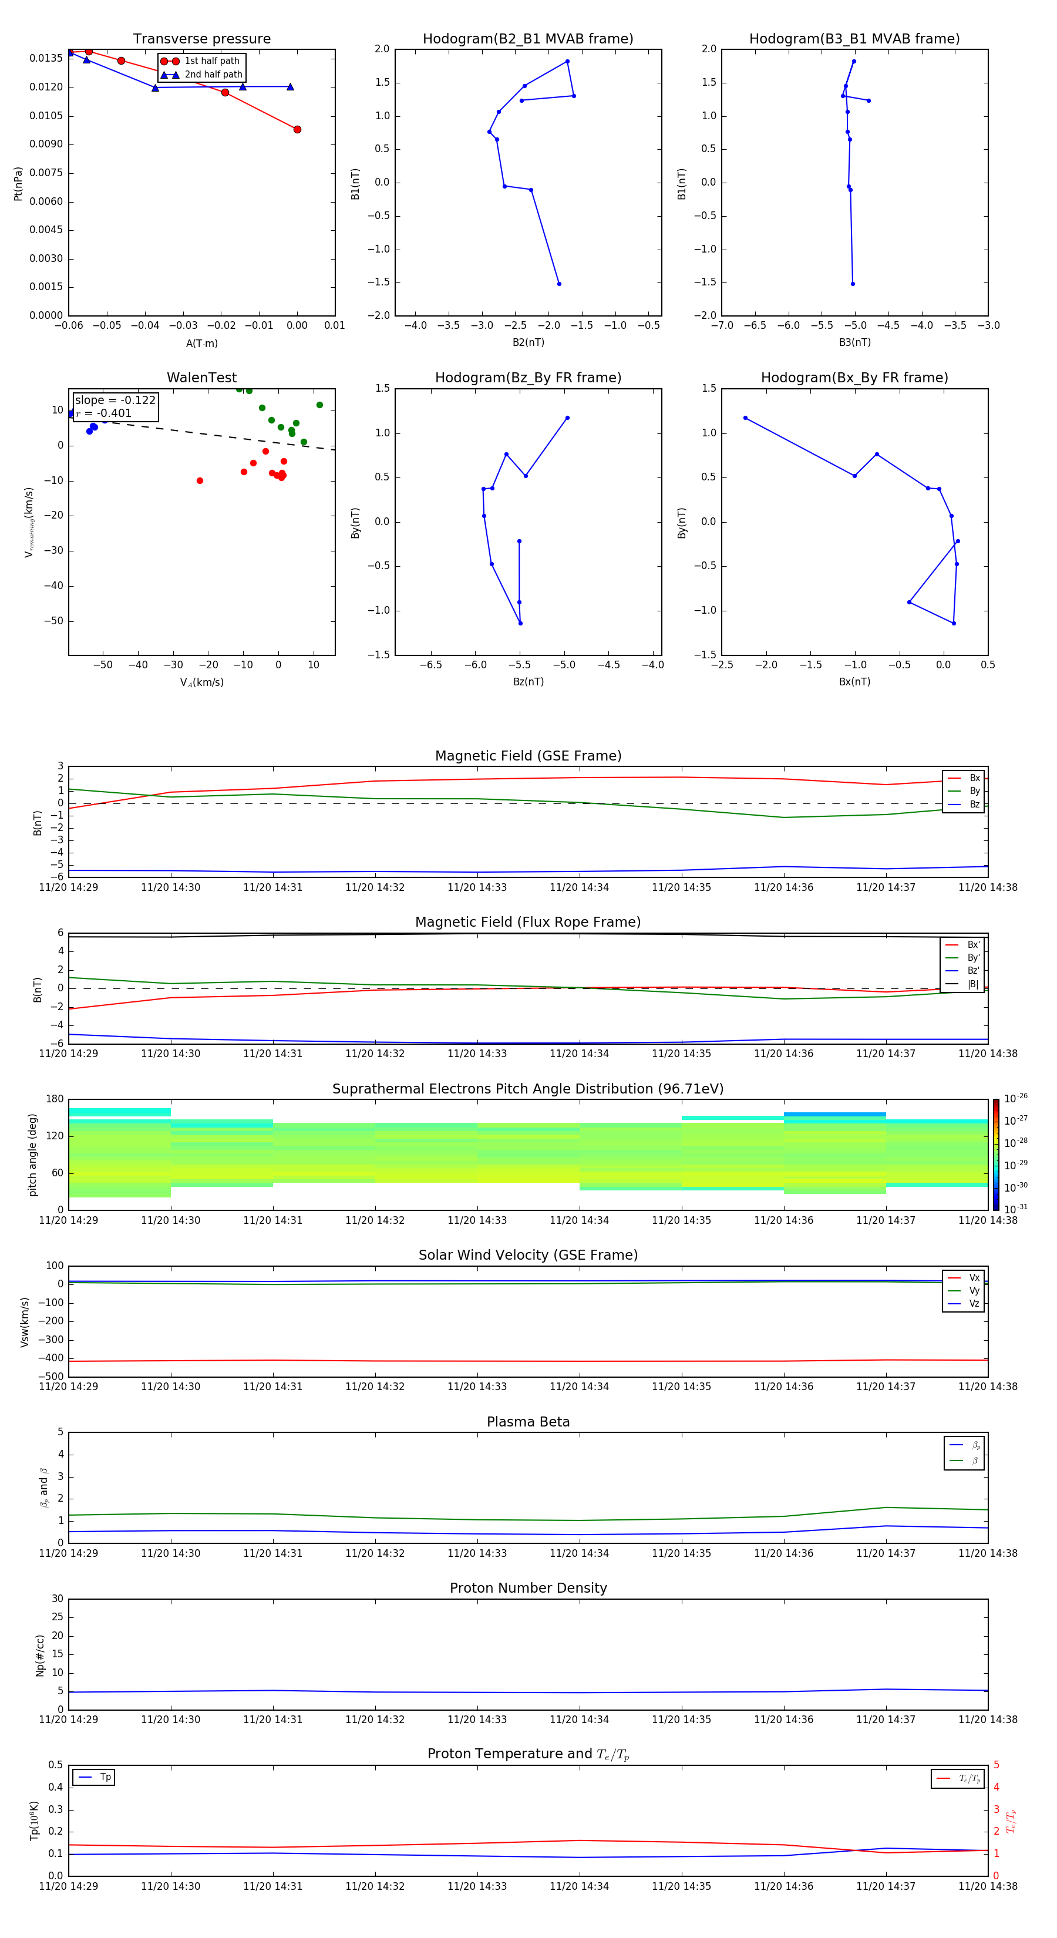Click the 'Bz(nT)' axis label
Image resolution: width=1057 pixels, height=1938 pixels.
(x=528, y=682)
